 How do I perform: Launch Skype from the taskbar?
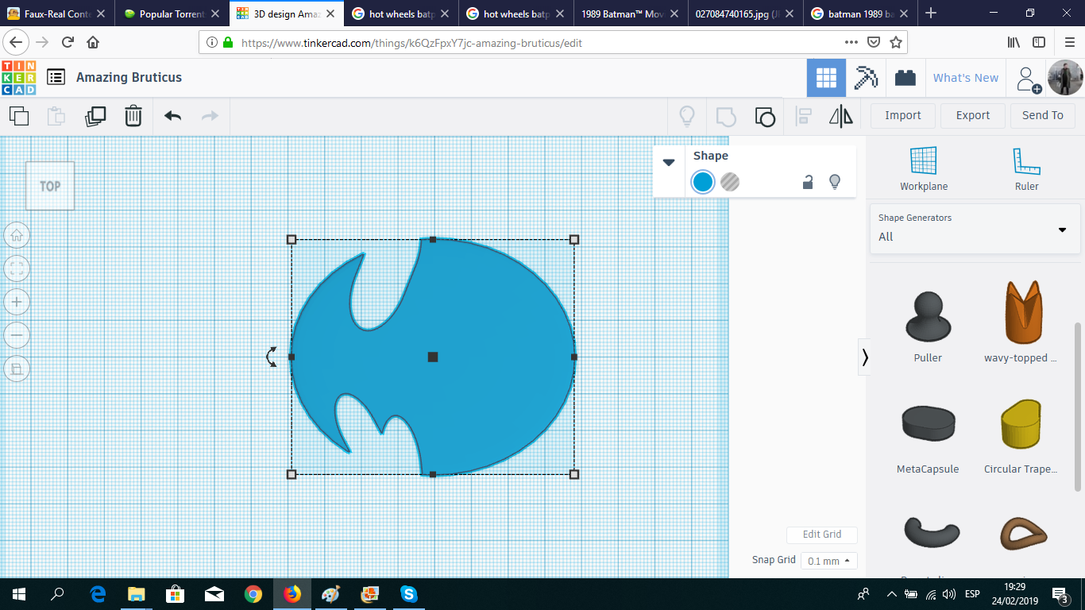coord(409,594)
